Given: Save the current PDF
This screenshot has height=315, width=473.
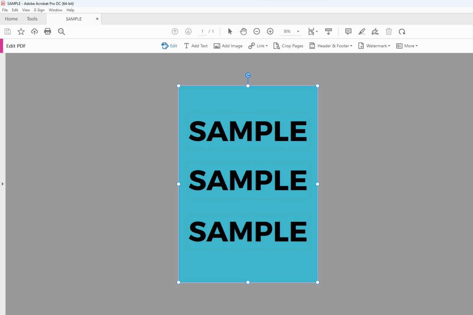Looking at the screenshot, I should coord(7,31).
